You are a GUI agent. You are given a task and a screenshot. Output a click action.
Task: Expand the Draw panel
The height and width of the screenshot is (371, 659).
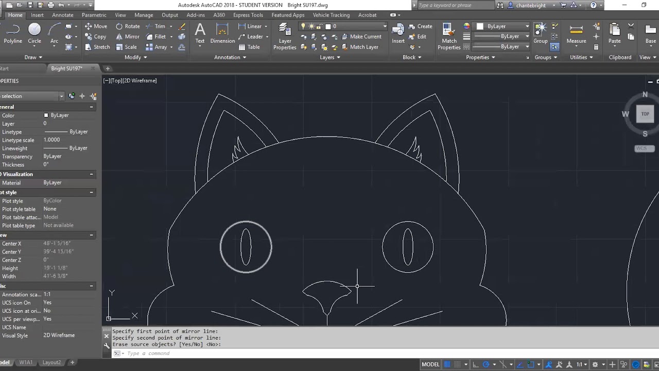33,57
